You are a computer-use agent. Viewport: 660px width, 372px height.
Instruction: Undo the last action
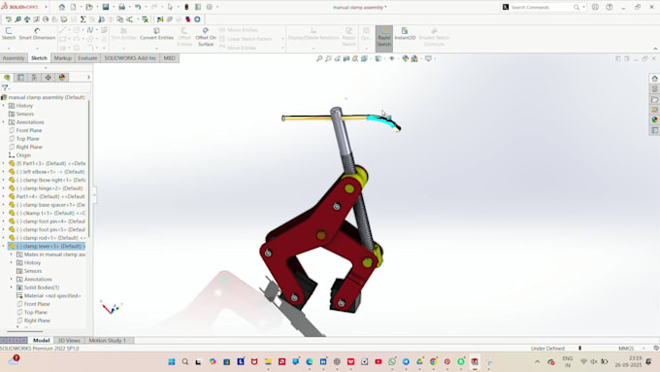[138, 7]
